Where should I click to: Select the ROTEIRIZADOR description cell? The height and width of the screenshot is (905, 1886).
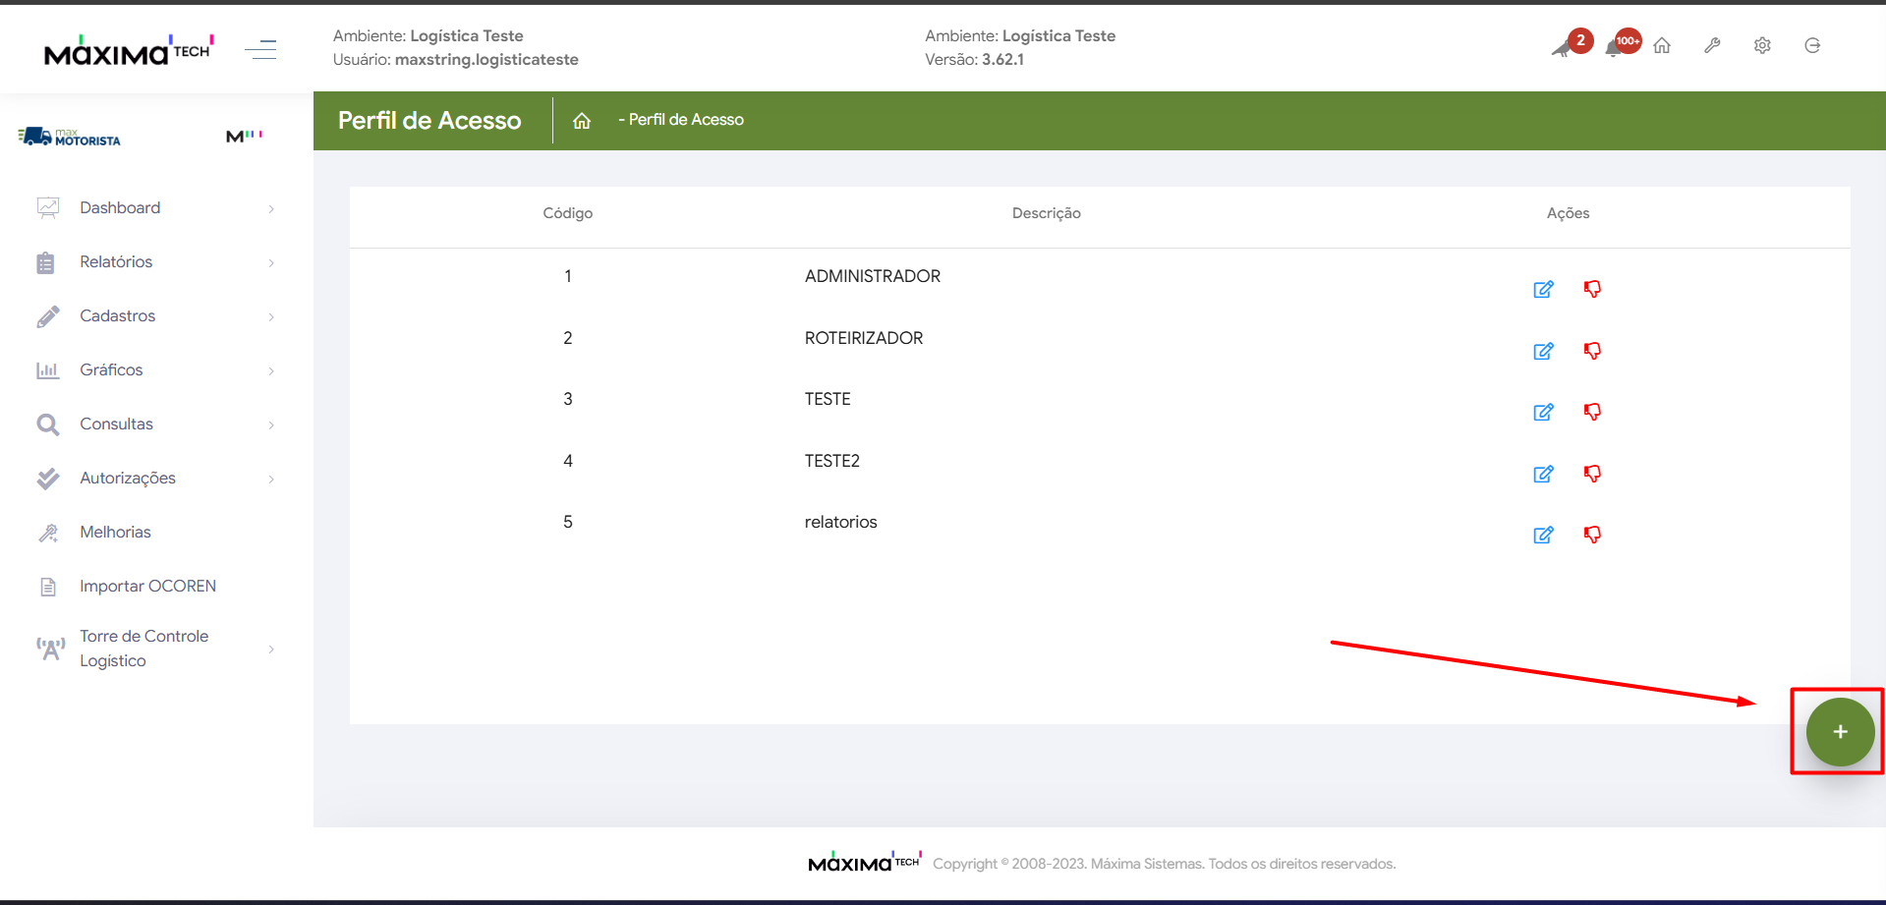[x=864, y=338]
